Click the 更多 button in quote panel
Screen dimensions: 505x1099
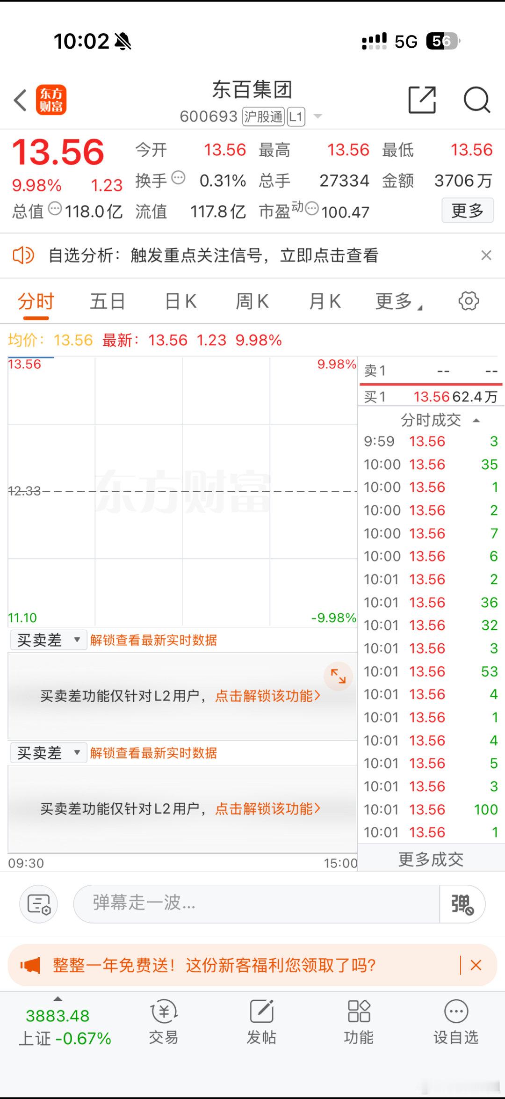(468, 211)
